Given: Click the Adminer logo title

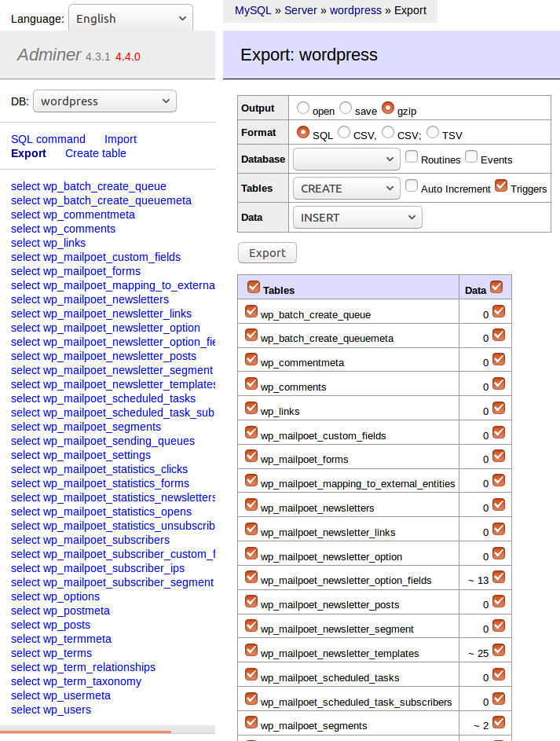Looking at the screenshot, I should point(49,55).
